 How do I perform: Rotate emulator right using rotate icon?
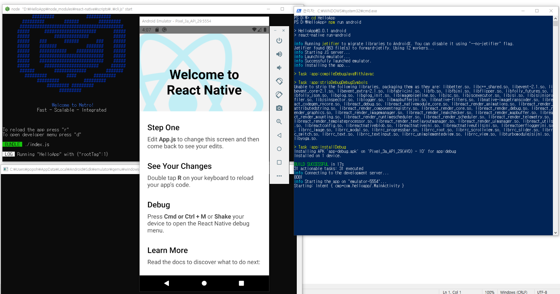click(279, 95)
